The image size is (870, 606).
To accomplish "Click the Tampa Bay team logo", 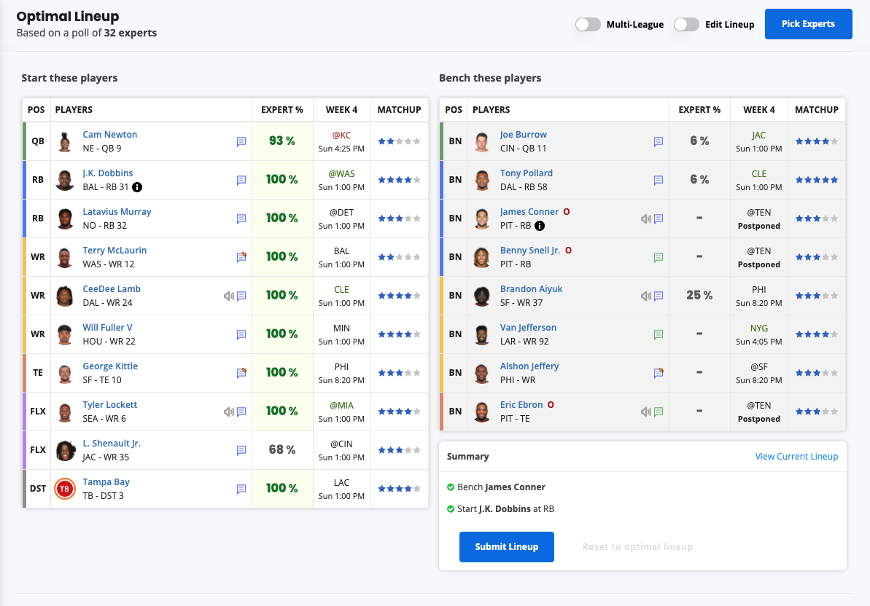I will click(65, 489).
